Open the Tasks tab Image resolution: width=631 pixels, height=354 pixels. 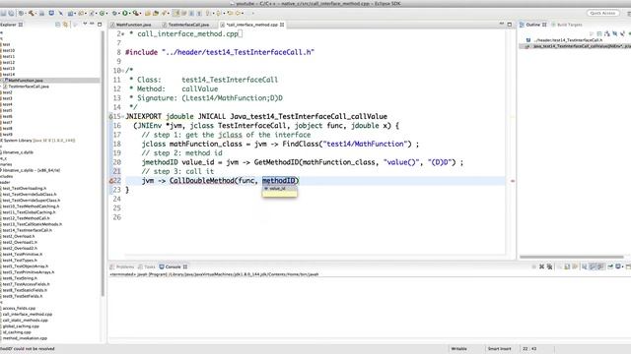click(x=147, y=266)
